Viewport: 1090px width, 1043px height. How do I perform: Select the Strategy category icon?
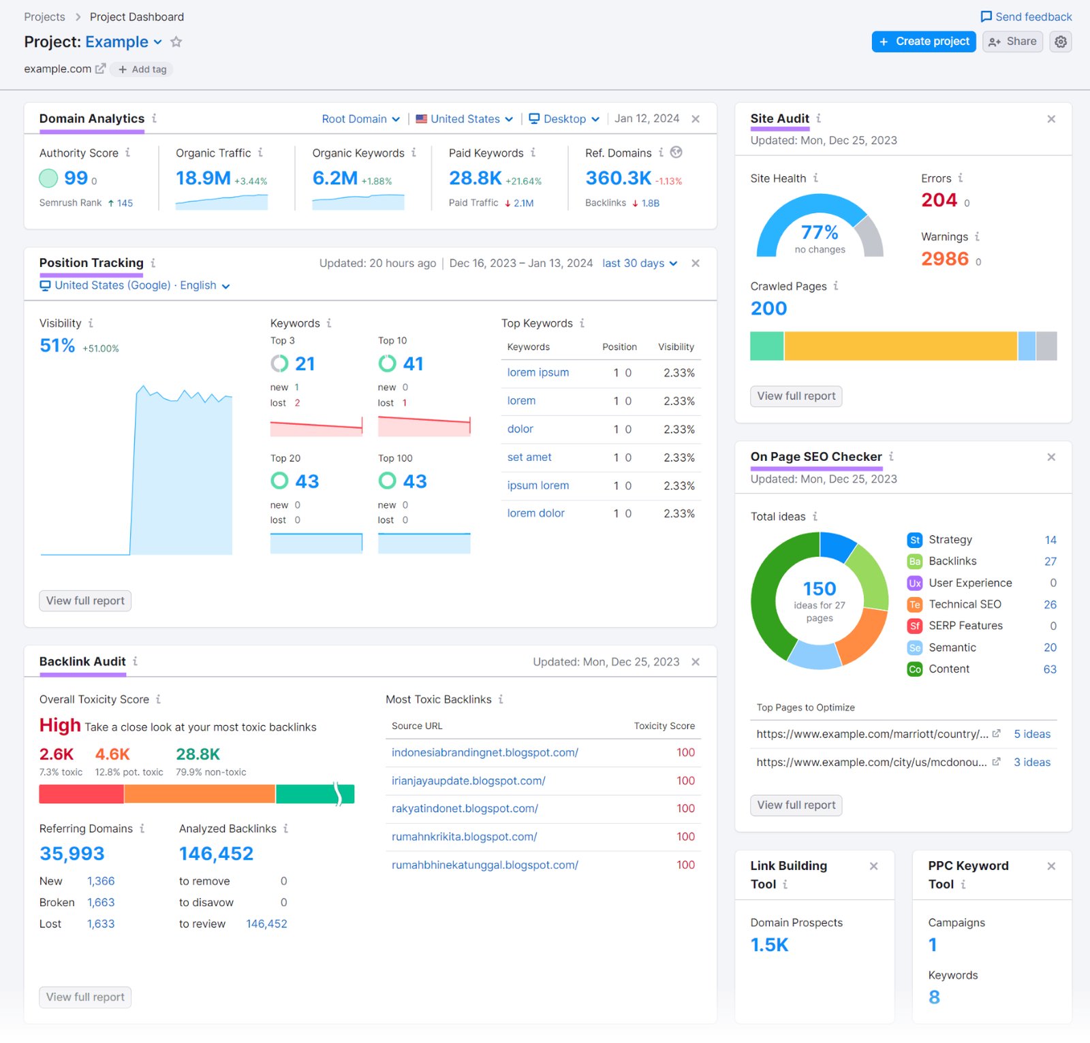click(915, 539)
